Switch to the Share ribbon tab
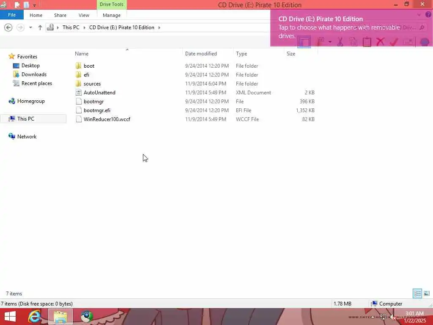The width and height of the screenshot is (433, 325). pos(60,15)
